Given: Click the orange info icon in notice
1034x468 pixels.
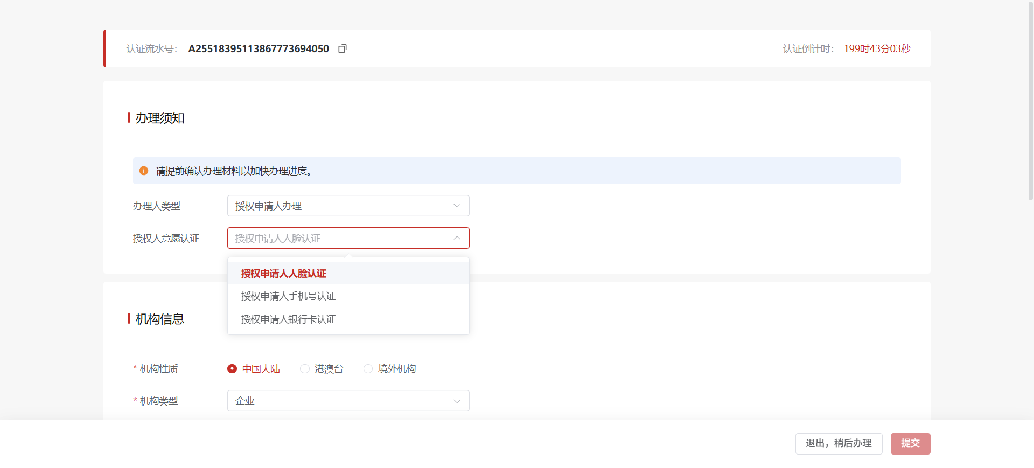Looking at the screenshot, I should coord(144,171).
